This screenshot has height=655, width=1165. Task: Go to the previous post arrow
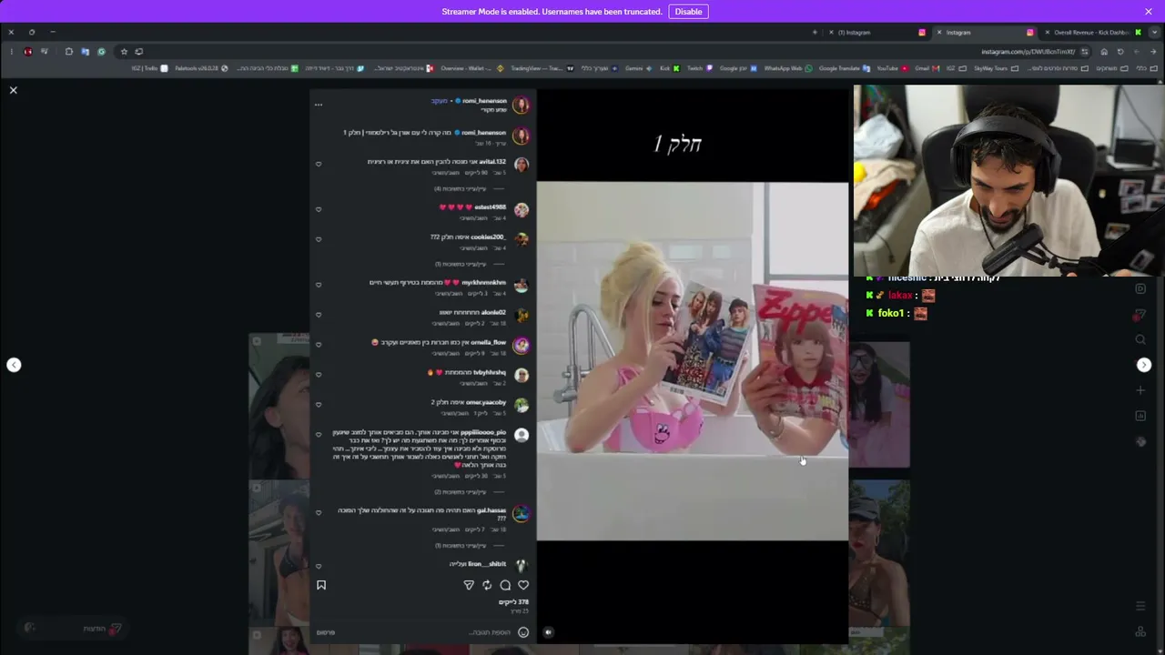[x=14, y=365]
